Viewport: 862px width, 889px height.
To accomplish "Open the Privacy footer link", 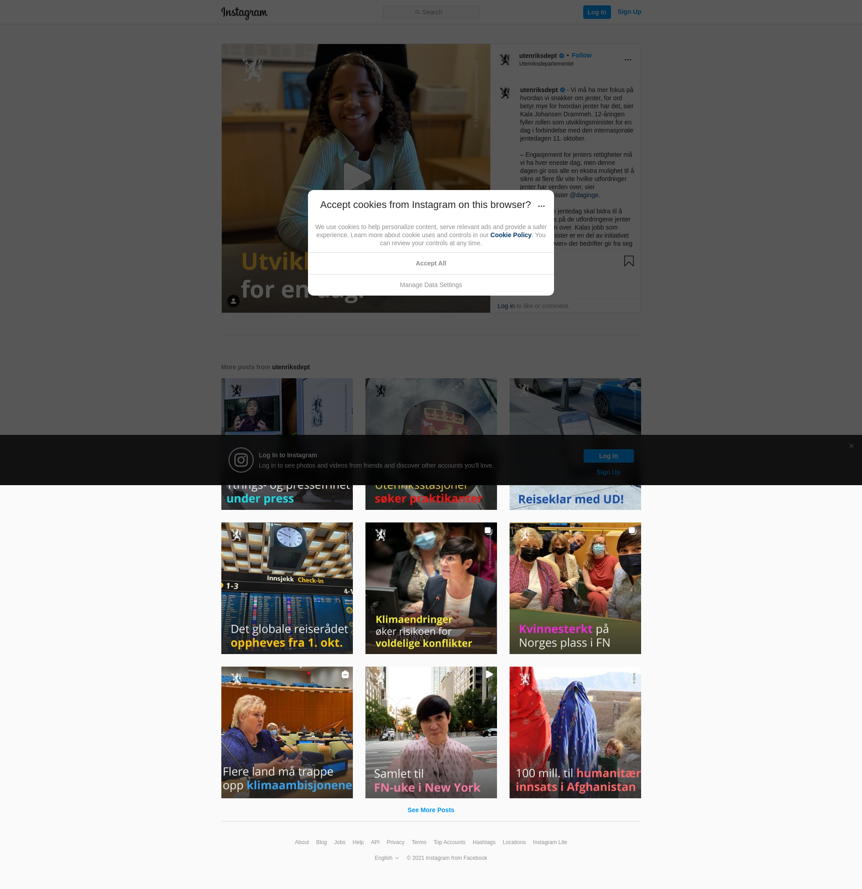I will [395, 842].
